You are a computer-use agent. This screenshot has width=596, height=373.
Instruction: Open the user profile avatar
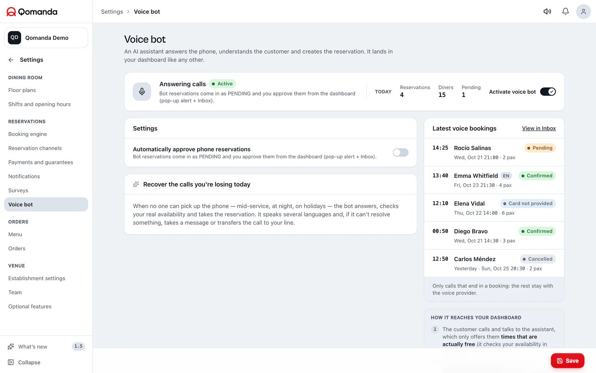tap(584, 12)
